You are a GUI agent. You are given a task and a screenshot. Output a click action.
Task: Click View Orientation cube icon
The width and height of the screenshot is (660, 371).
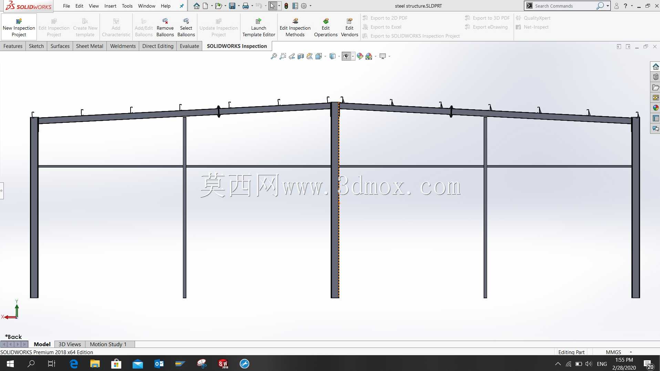click(x=319, y=56)
